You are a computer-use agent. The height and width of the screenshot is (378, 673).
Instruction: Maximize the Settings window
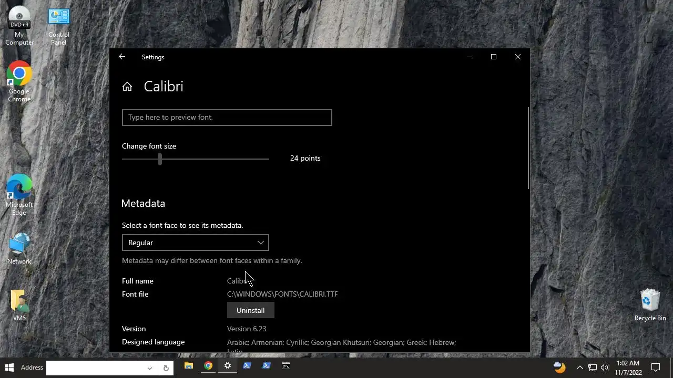click(x=494, y=57)
